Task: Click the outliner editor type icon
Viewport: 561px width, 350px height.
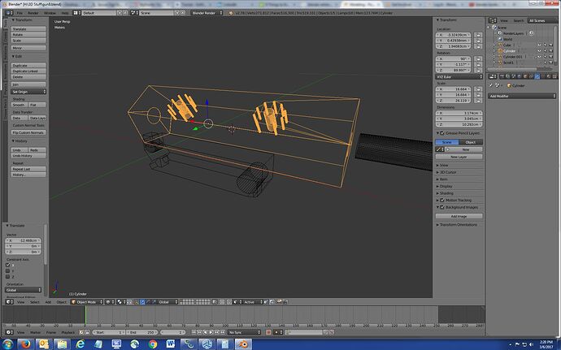Action: click(492, 21)
